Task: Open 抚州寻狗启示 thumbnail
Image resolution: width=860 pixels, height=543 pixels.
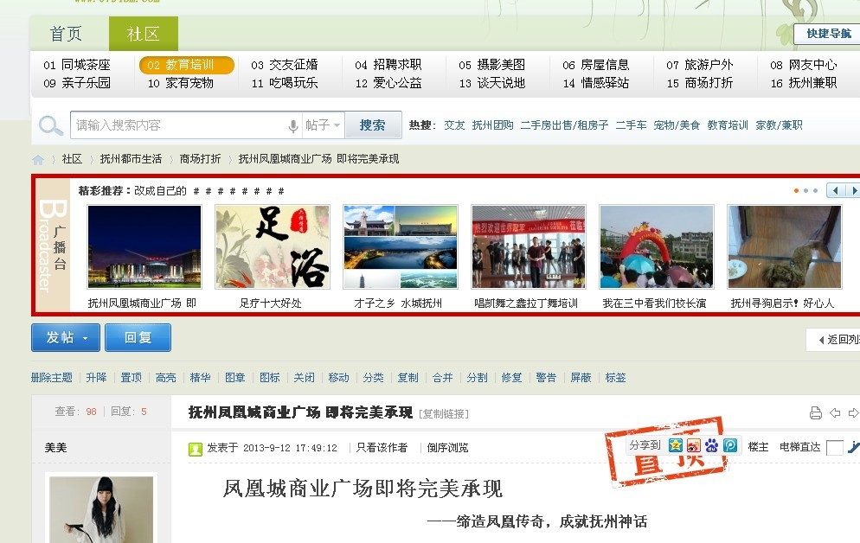Action: point(785,246)
